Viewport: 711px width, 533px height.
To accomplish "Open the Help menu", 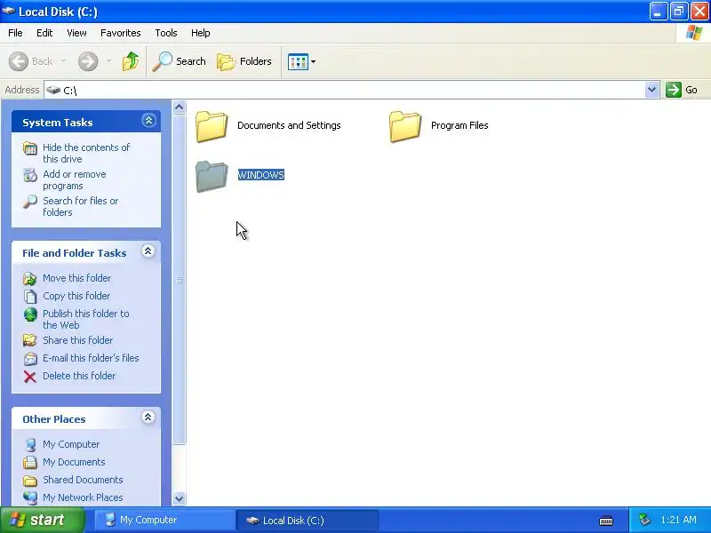I will [x=201, y=33].
